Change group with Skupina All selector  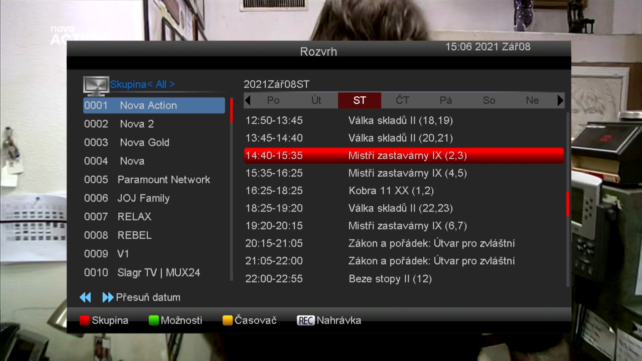143,84
